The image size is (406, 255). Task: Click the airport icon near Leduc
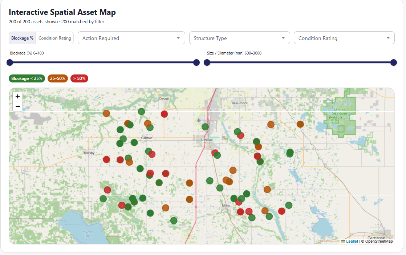(x=199, y=120)
